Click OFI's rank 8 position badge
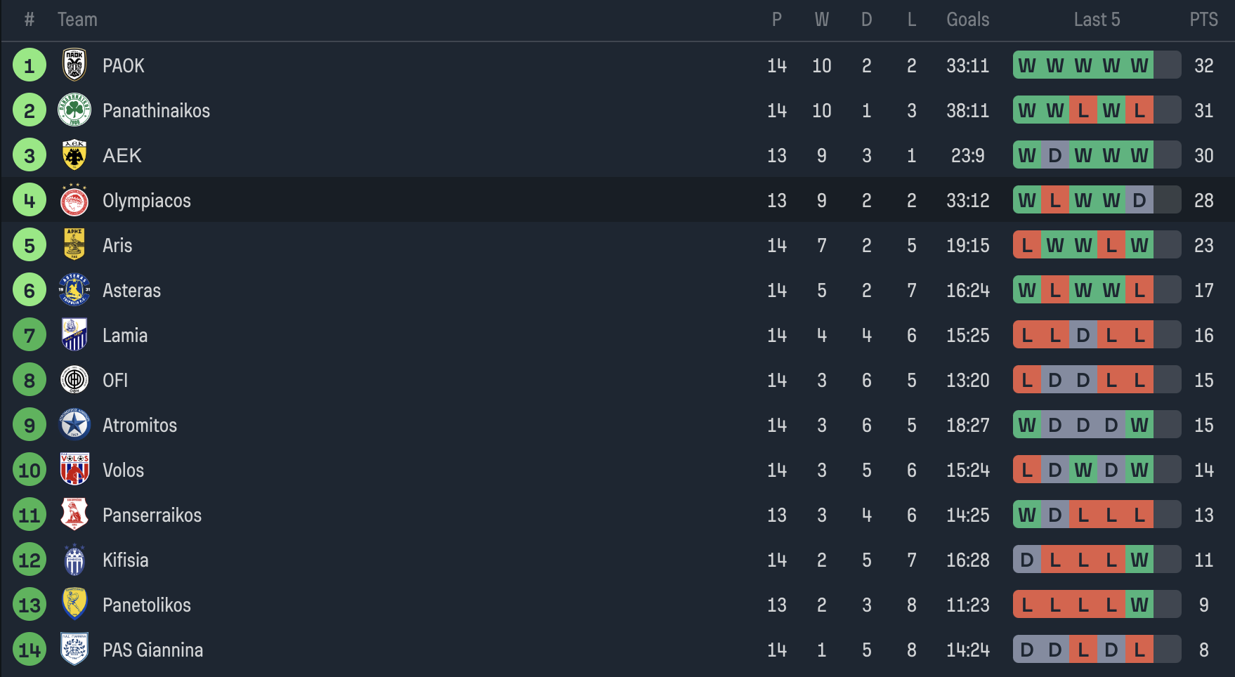 [x=30, y=380]
